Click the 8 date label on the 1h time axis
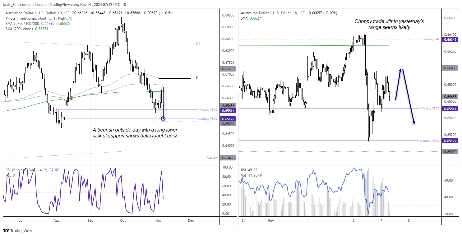462x236 pixels. tap(409, 220)
